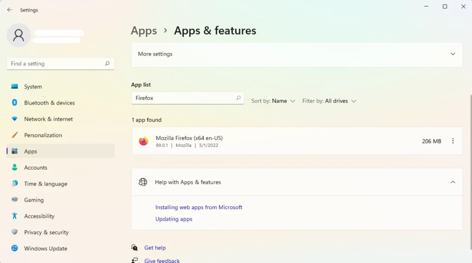Click the search icon in Find a setting
The width and height of the screenshot is (472, 263).
(107, 64)
